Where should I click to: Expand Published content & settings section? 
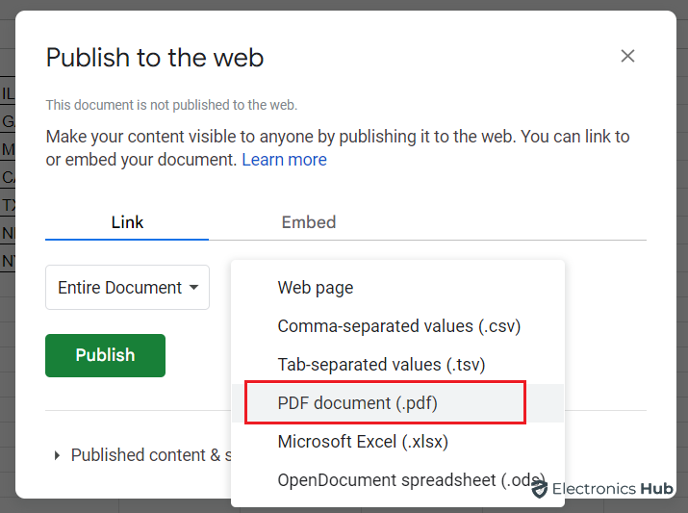point(140,455)
